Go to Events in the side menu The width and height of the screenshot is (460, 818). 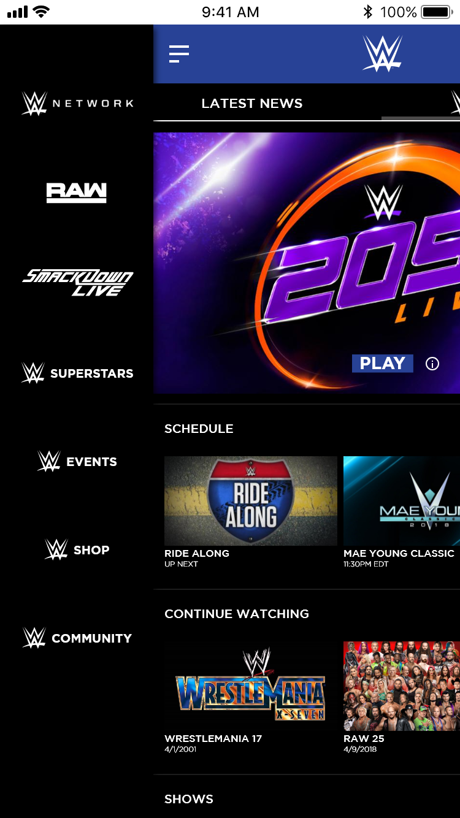coord(77,461)
